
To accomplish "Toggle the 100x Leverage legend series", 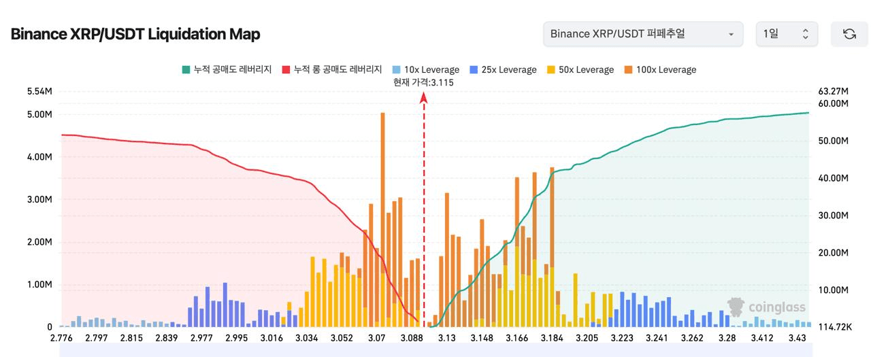I will coord(659,69).
